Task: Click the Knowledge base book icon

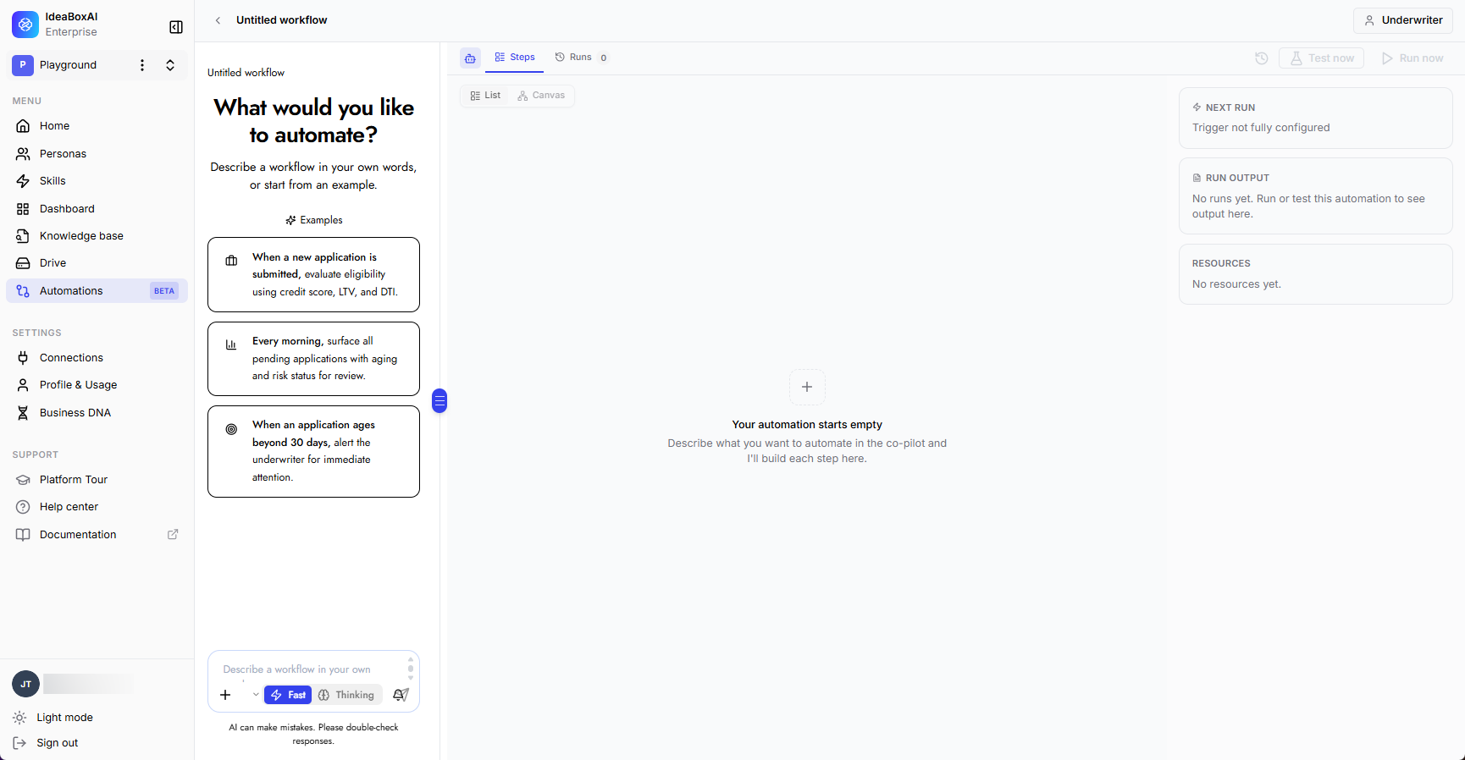Action: [23, 236]
